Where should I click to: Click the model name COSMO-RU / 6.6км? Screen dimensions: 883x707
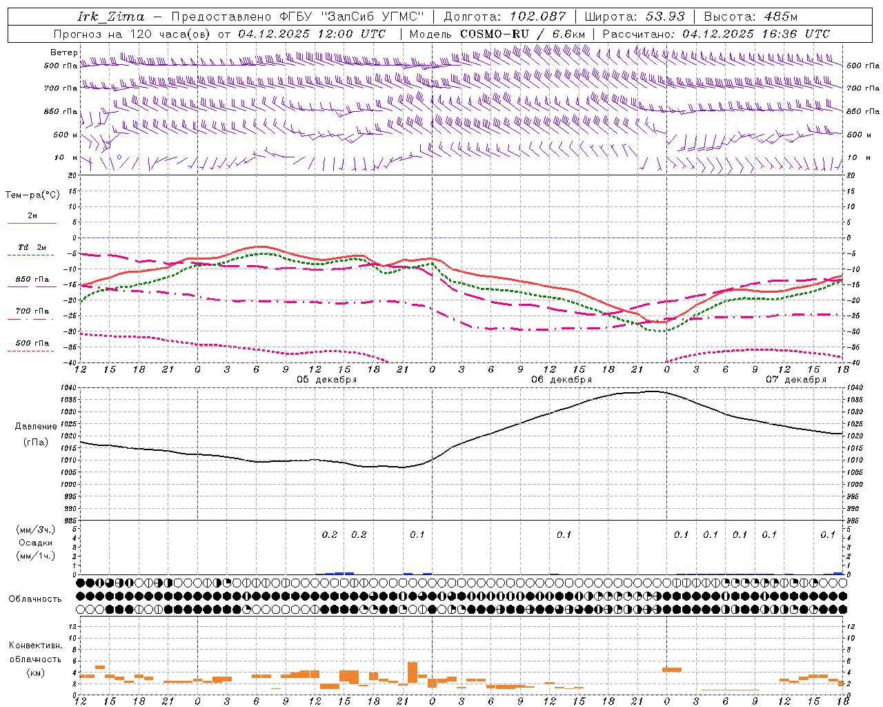pos(523,34)
